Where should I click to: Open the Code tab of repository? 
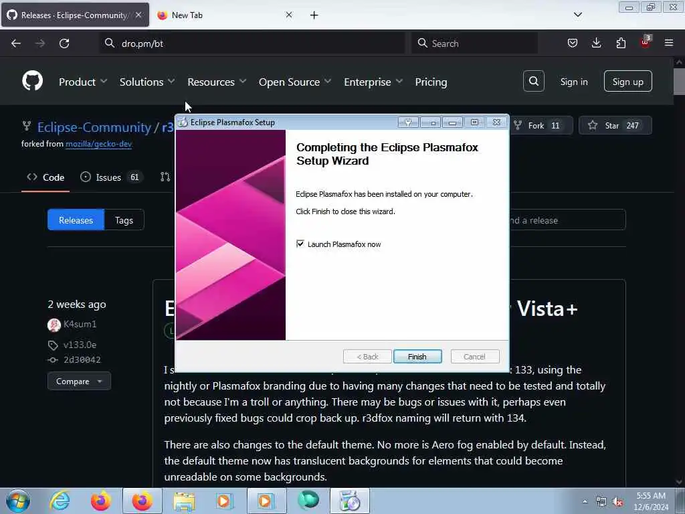(45, 177)
